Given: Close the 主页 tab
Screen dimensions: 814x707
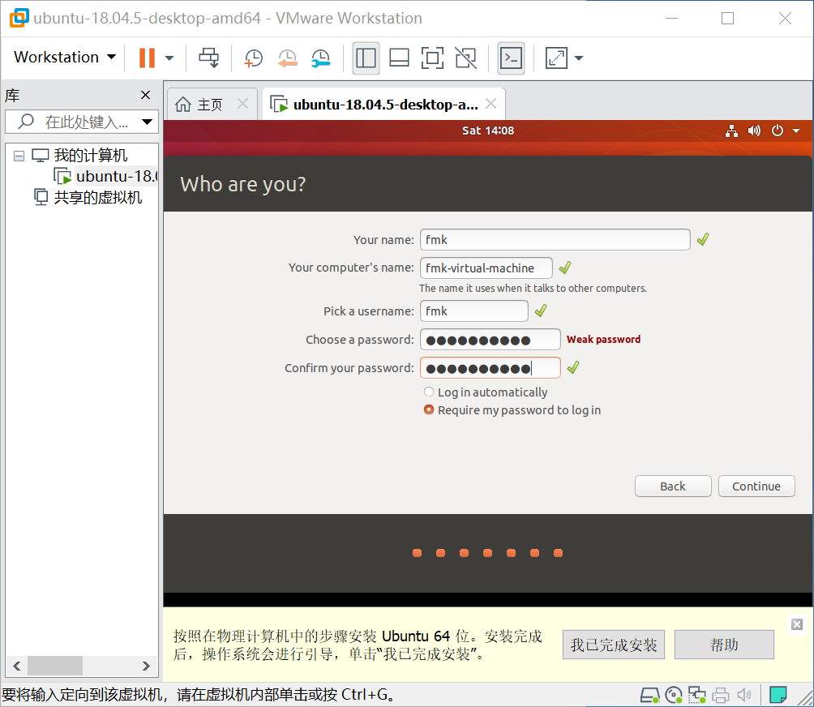Looking at the screenshot, I should pyautogui.click(x=242, y=103).
